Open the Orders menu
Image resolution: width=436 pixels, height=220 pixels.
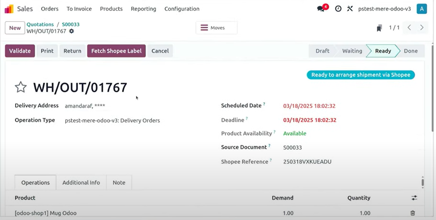(x=50, y=9)
